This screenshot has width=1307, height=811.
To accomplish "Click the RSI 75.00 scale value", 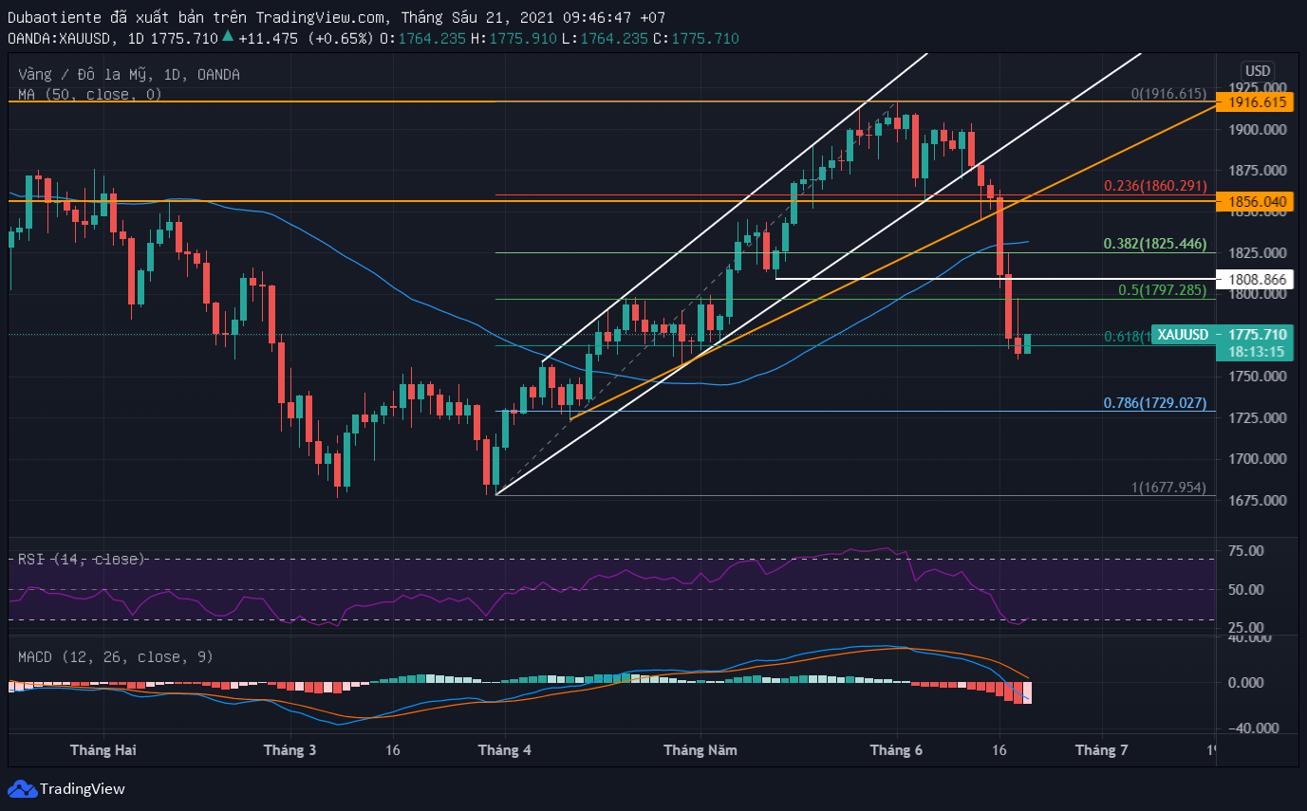I will (x=1245, y=551).
